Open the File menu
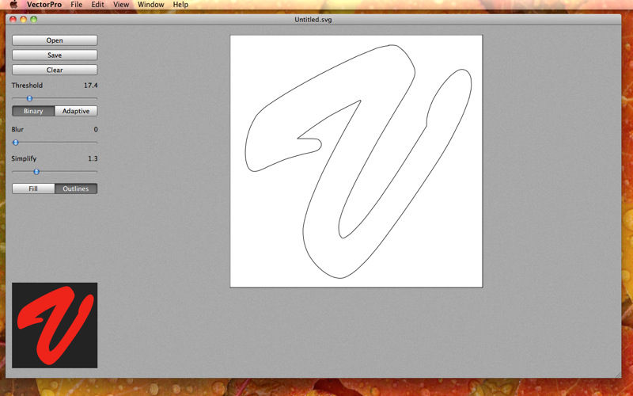The image size is (633, 396). [76, 5]
